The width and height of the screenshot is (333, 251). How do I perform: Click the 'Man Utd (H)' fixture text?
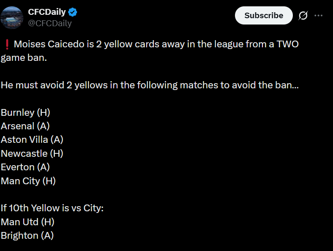pyautogui.click(x=27, y=221)
